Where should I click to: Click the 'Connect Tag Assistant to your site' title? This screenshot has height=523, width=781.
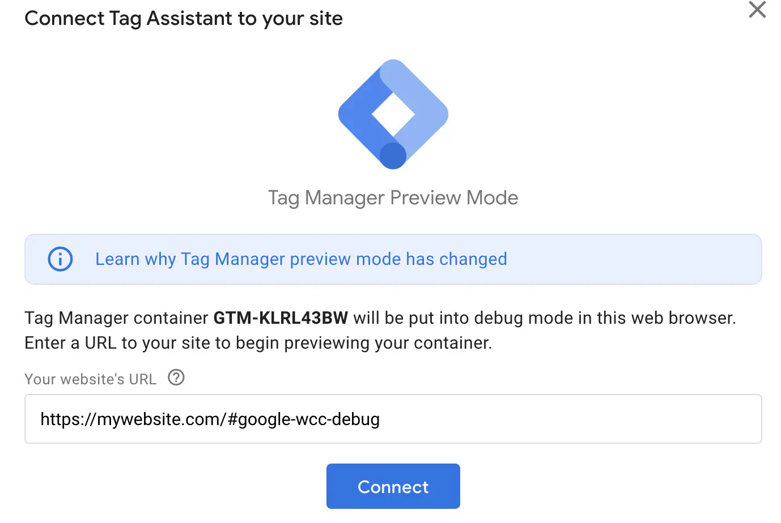[184, 19]
